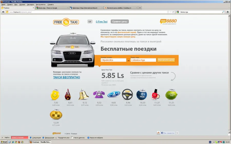Open a new tab with plus button
Viewport: 231px width, 144px height.
[x=140, y=8]
